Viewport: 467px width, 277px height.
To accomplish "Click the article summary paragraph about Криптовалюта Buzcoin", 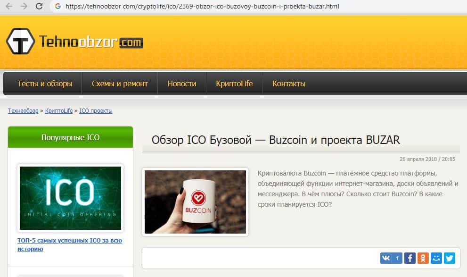I will (358, 189).
